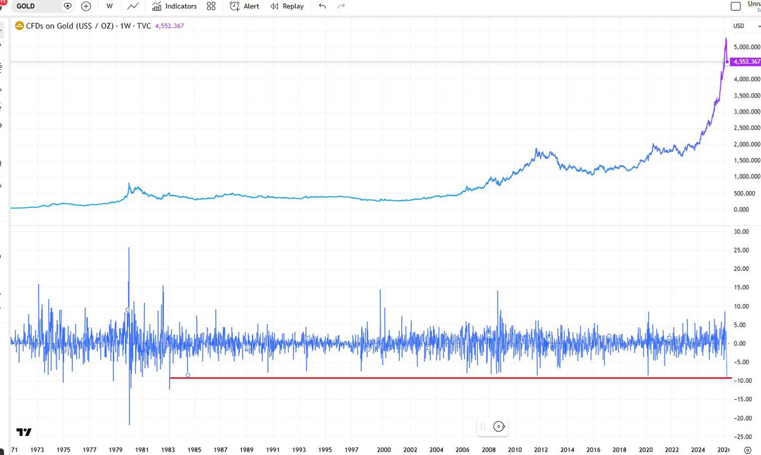Redo the chart action
The width and height of the screenshot is (761, 455).
341,6
